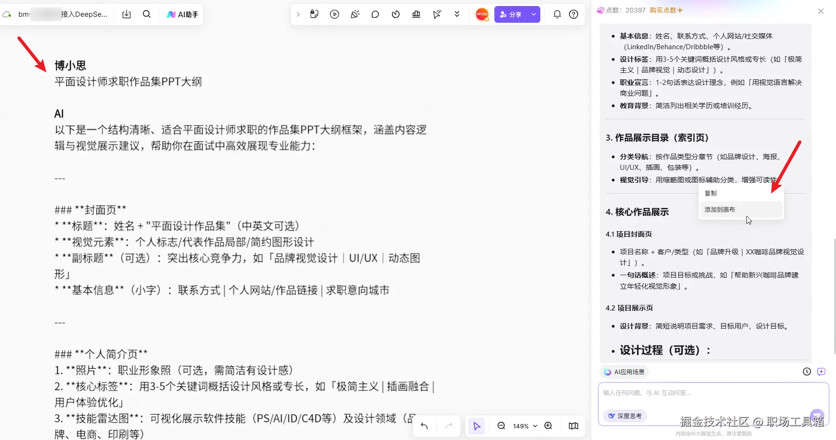The height and width of the screenshot is (440, 836).
Task: Click subheading 4.1 项目封面页
Action: point(629,234)
